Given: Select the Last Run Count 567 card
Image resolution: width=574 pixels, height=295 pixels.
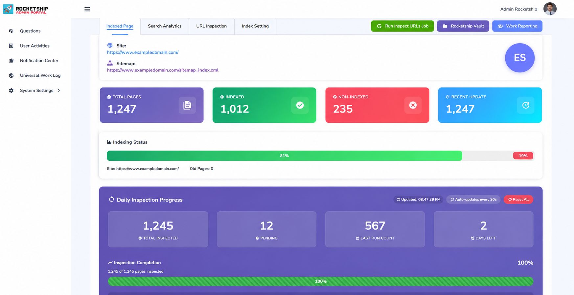Looking at the screenshot, I should [375, 229].
